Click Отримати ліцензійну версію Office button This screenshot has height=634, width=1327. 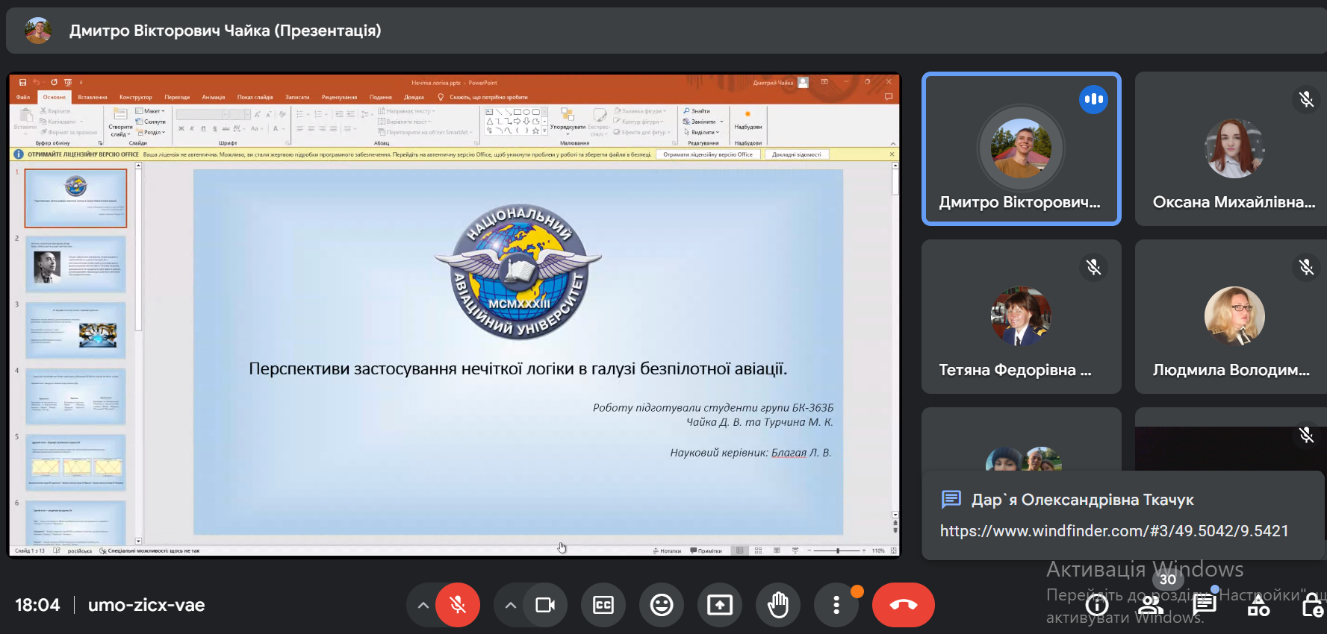708,154
